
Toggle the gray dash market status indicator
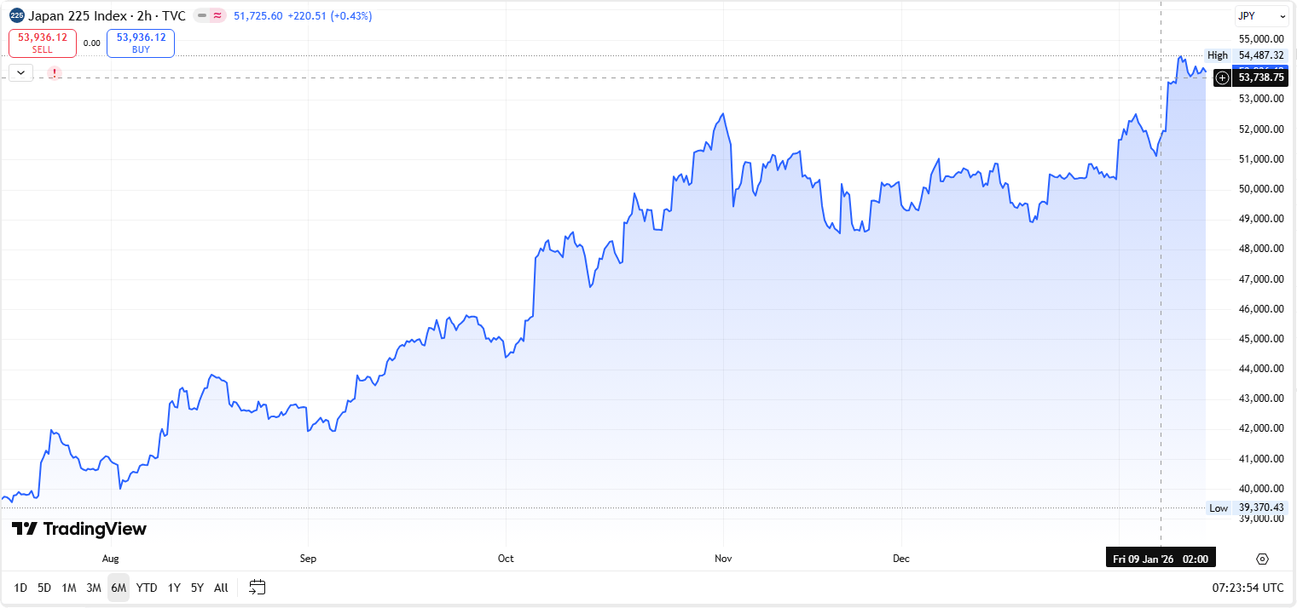(x=200, y=16)
